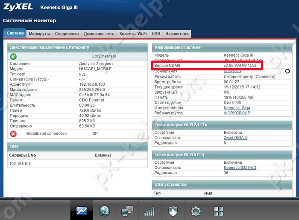Screen dimensions: 299x220
Task: Click the modem value HUAWEI_MOBILE
Action: click(95, 69)
